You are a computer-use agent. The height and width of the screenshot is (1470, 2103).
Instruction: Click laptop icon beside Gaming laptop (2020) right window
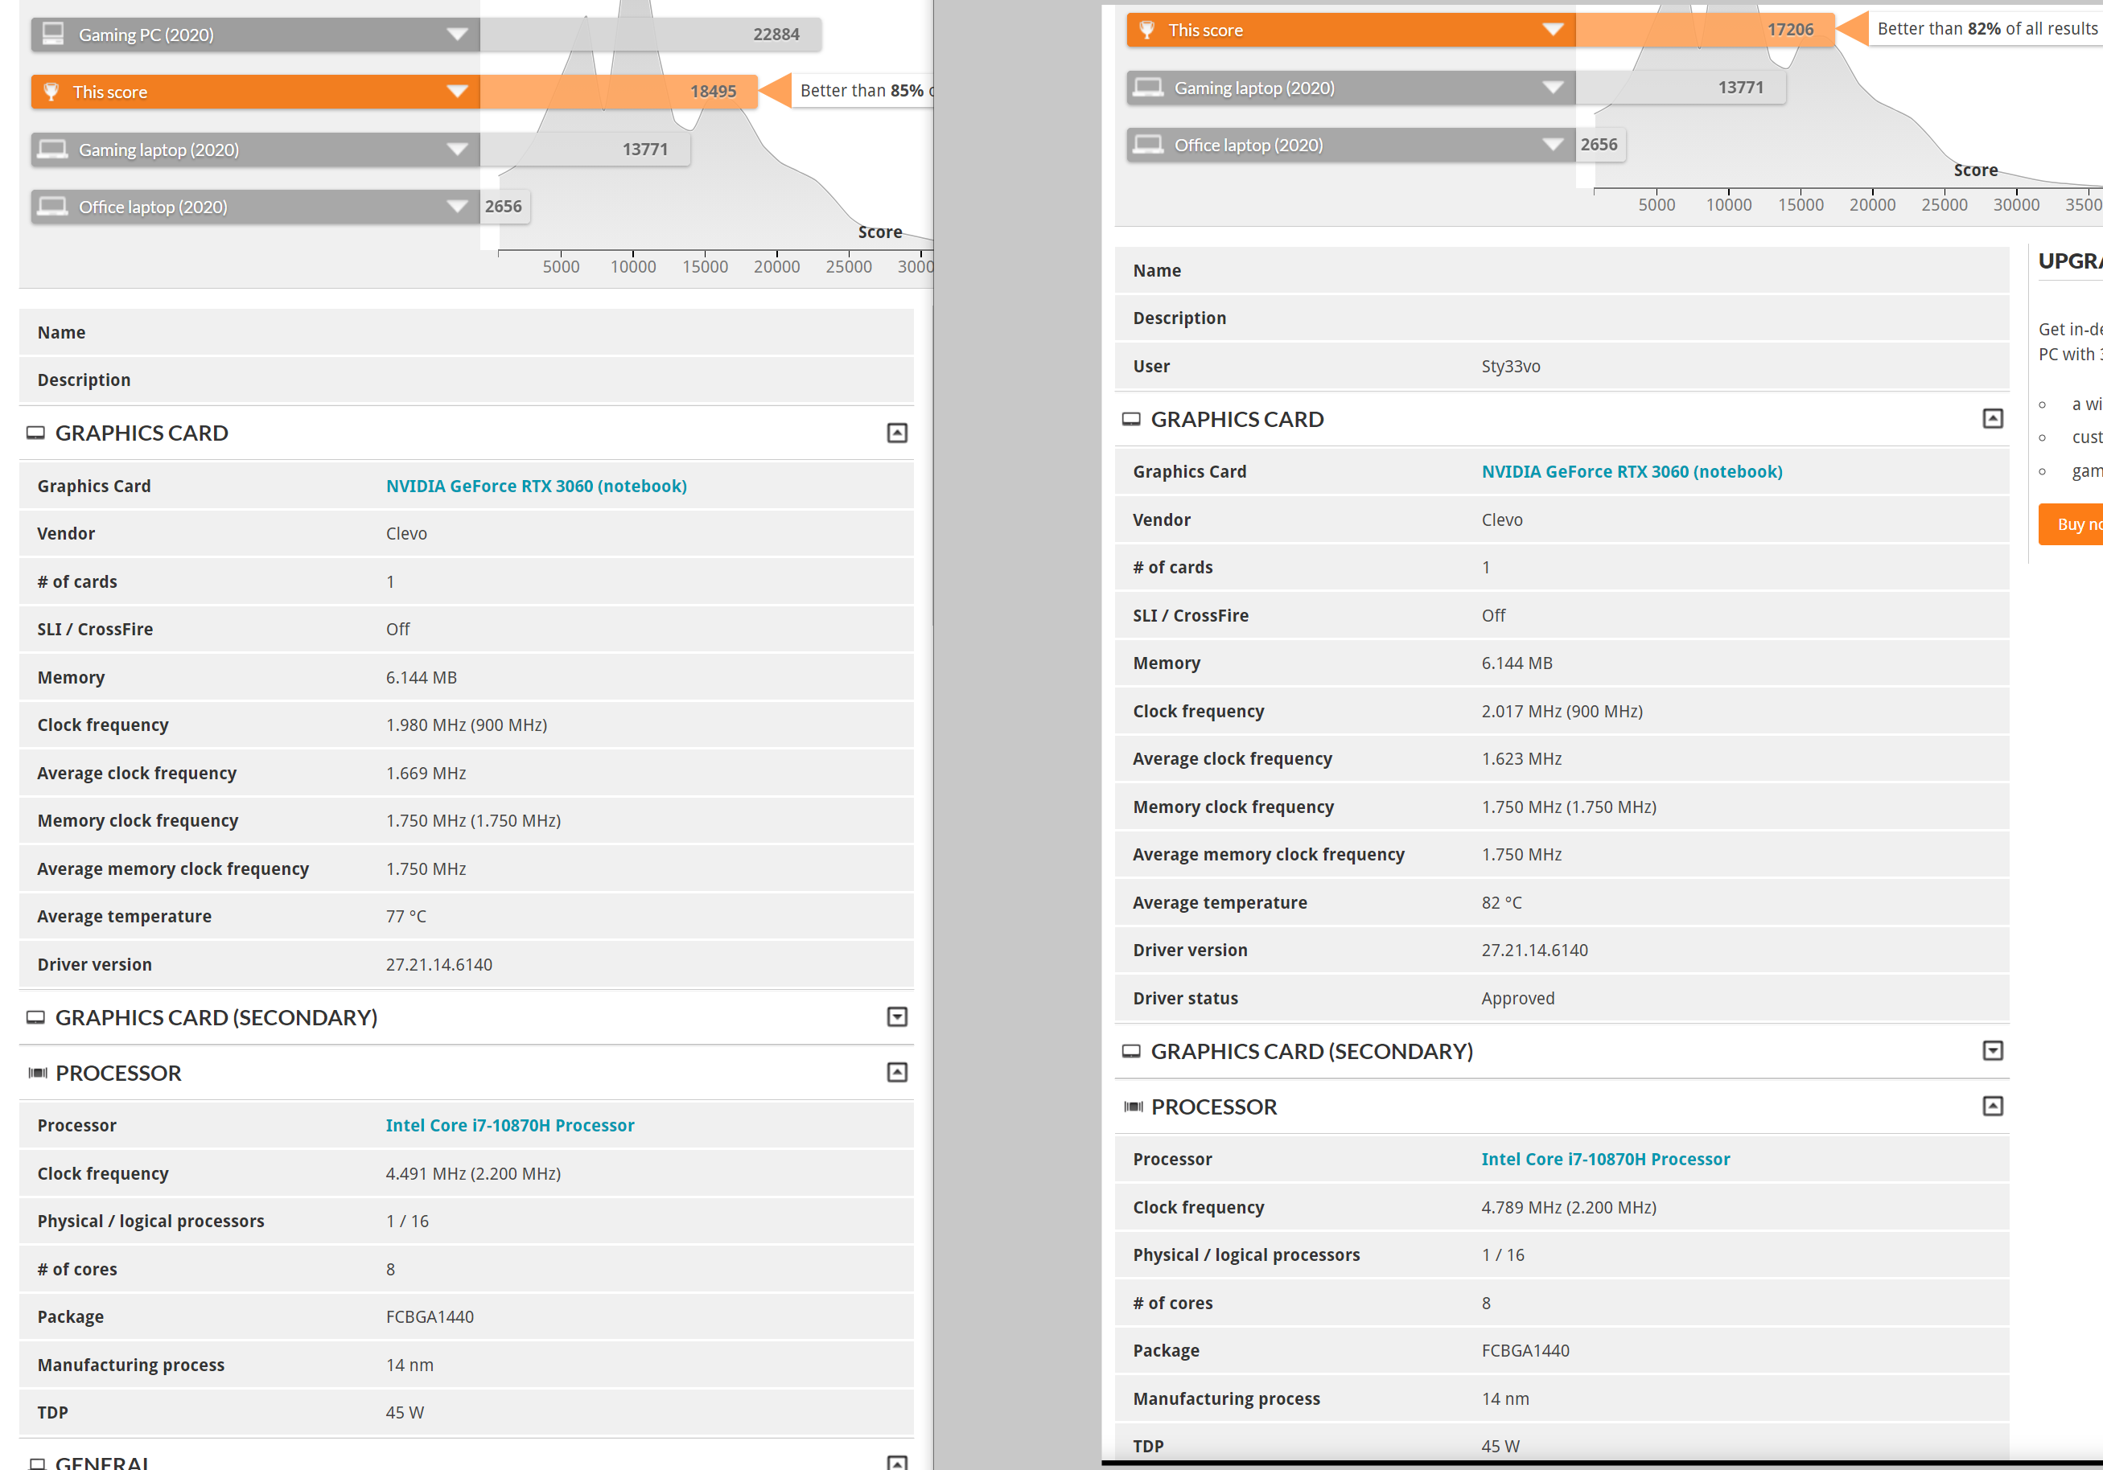(1149, 88)
